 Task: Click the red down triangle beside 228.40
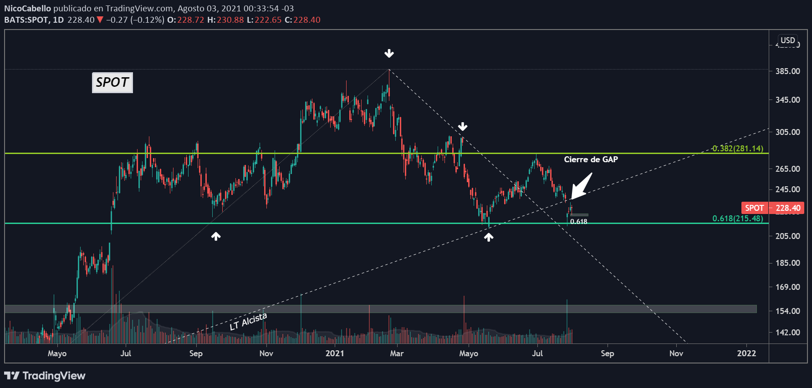pyautogui.click(x=100, y=20)
